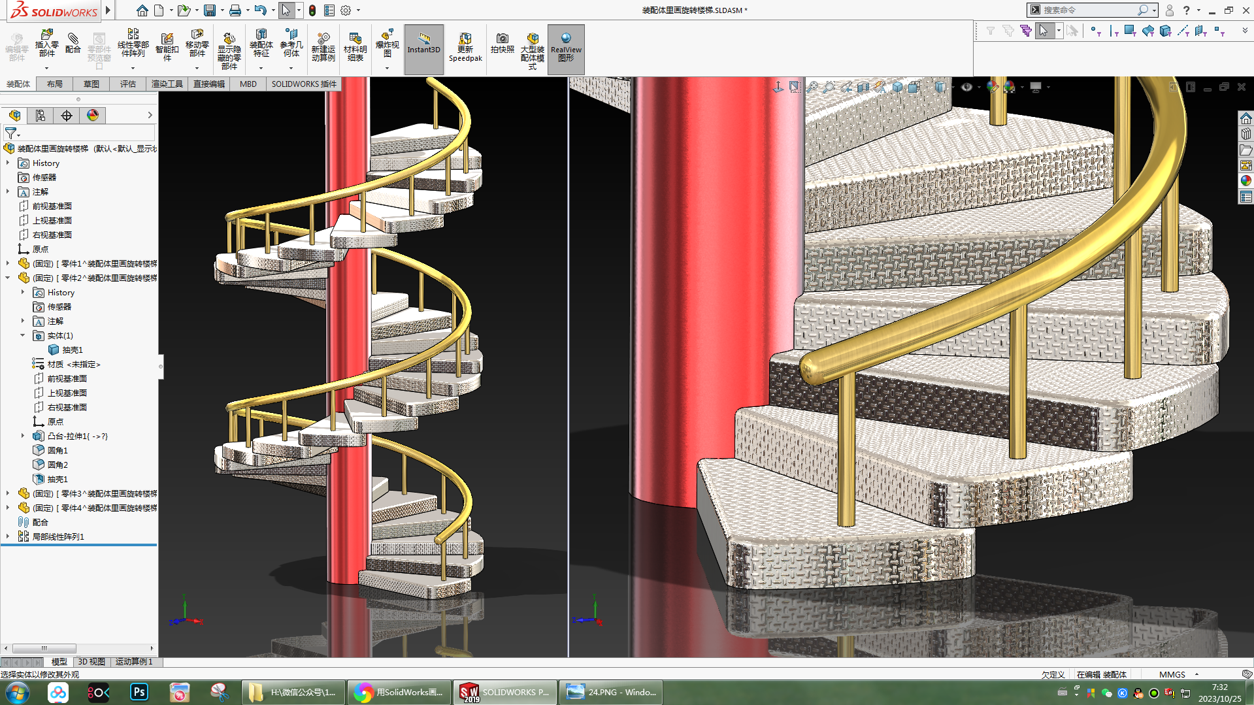
Task: Collapse the 零件2 component node
Action: pyautogui.click(x=8, y=278)
